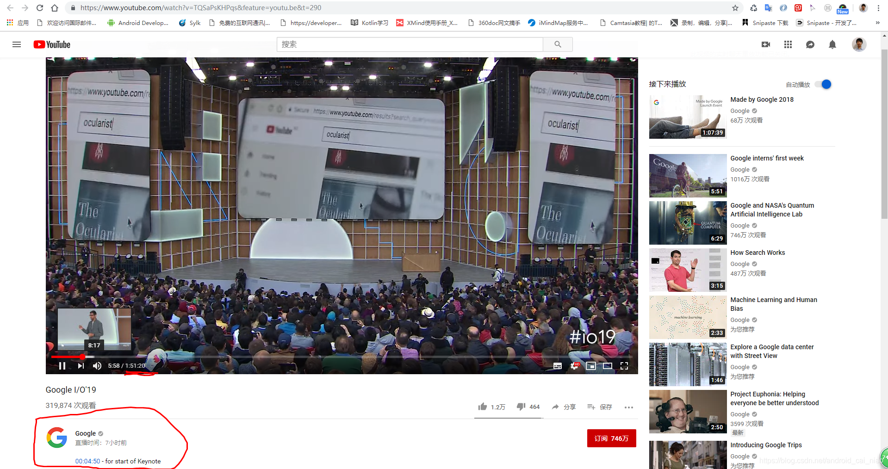Subscribe to Google channel
This screenshot has width=888, height=469.
611,438
